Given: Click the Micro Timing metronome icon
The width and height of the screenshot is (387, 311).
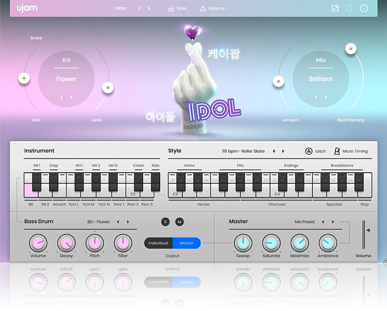Looking at the screenshot, I should click(x=337, y=151).
